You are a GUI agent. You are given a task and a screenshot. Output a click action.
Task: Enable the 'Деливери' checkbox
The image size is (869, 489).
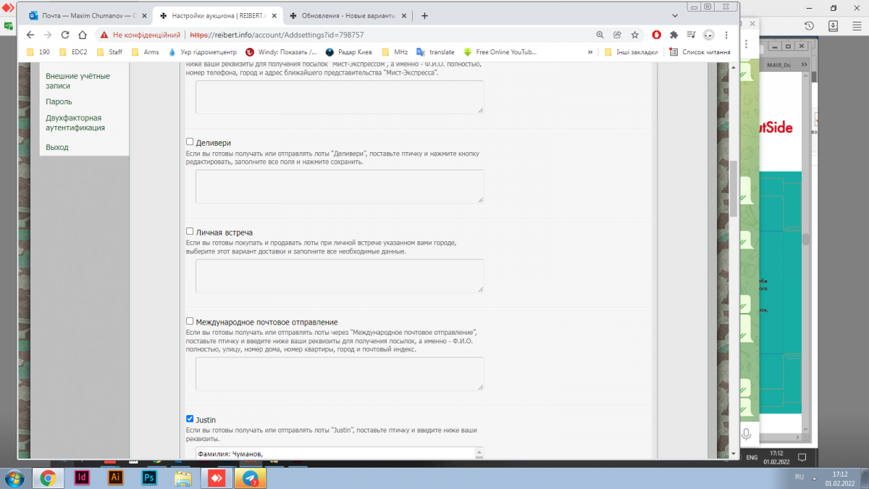pyautogui.click(x=190, y=142)
